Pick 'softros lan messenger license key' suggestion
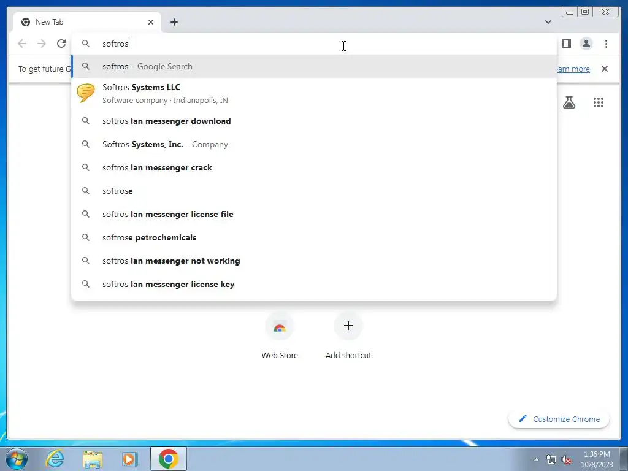 [314, 284]
